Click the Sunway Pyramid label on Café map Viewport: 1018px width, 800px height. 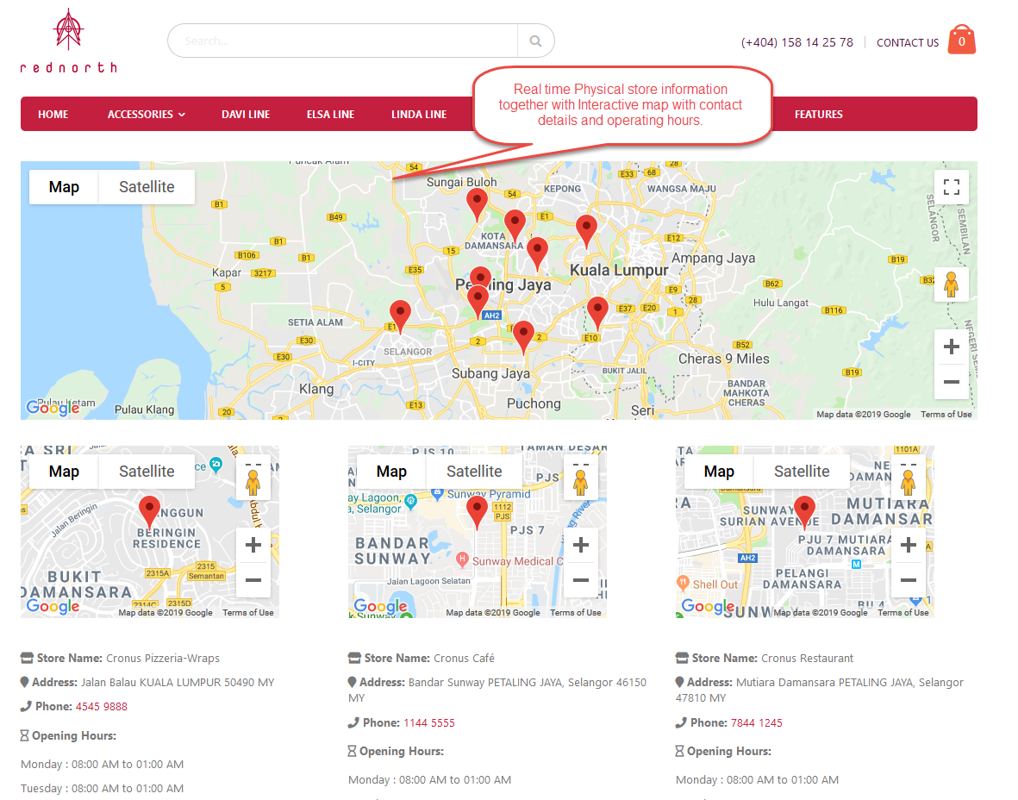pyautogui.click(x=488, y=494)
